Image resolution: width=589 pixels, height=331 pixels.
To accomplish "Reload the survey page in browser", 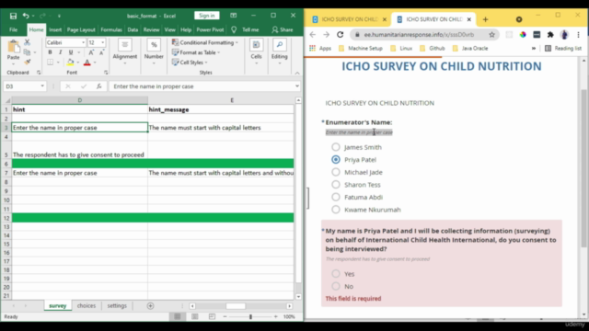I will [340, 35].
